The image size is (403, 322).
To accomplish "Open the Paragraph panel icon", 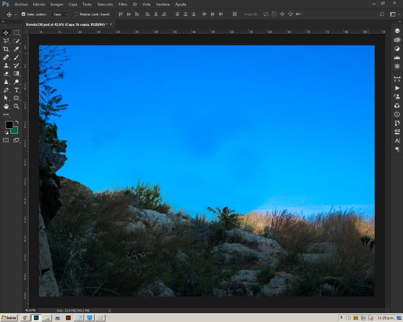I will pyautogui.click(x=397, y=149).
